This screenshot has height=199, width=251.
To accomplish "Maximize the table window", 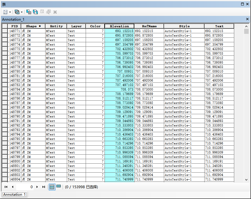I will [x=243, y=4].
